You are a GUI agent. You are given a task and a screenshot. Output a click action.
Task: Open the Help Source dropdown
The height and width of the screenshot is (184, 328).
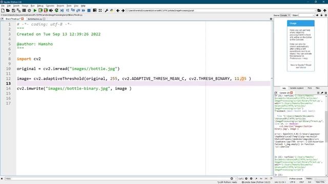(285, 15)
